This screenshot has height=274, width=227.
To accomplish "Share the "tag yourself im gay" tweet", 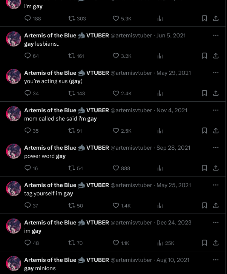I will pyautogui.click(x=216, y=206).
